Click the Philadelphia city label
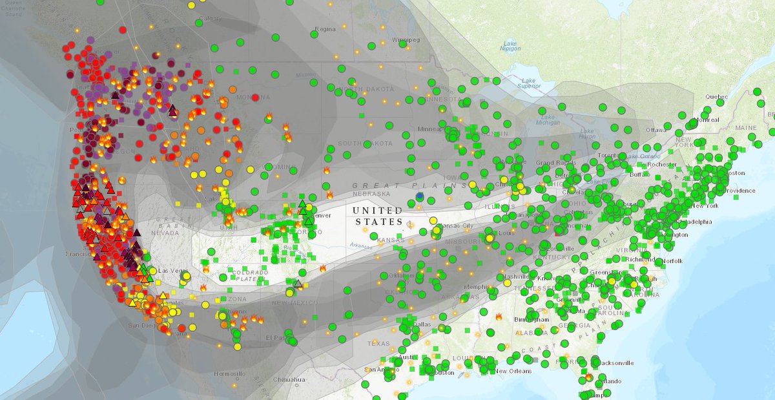The height and width of the screenshot is (400, 775). point(693,221)
